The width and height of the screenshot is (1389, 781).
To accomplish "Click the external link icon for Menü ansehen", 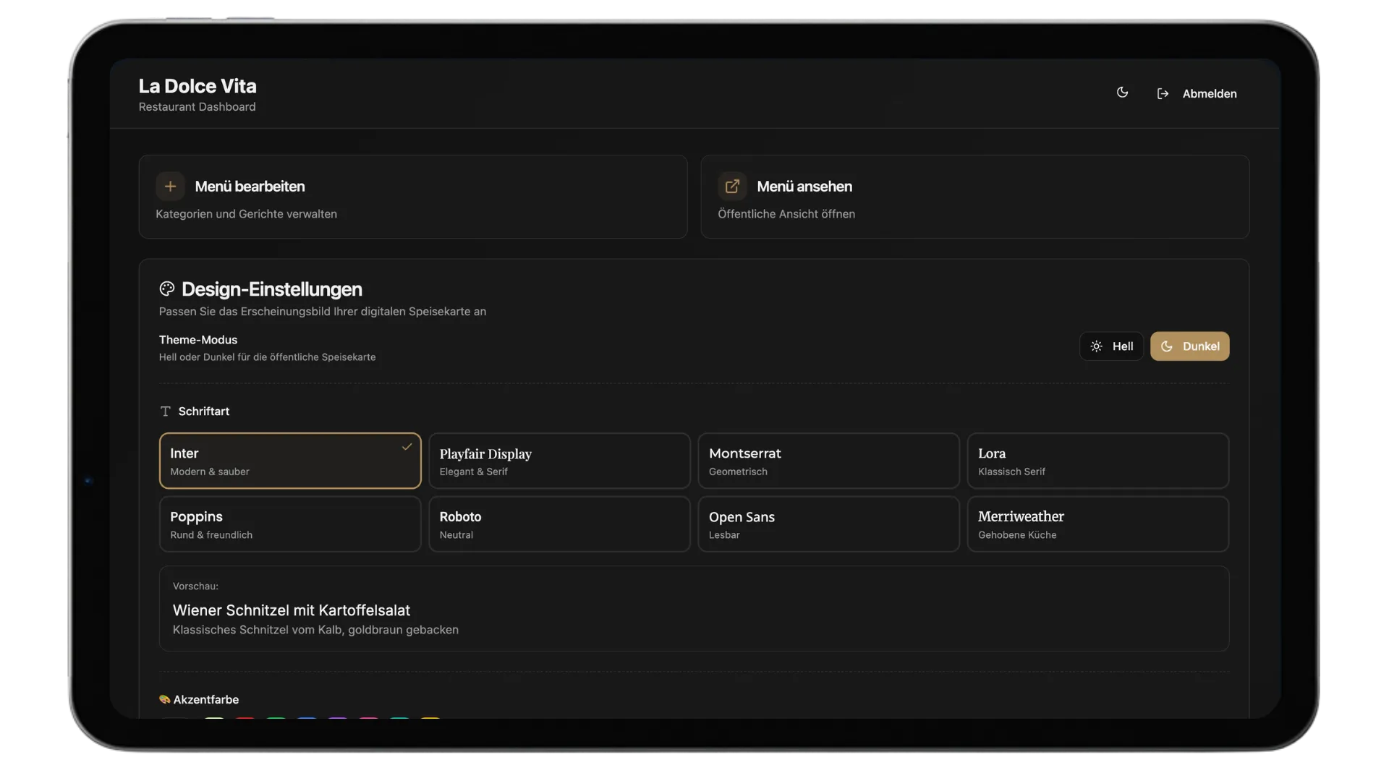I will point(732,187).
